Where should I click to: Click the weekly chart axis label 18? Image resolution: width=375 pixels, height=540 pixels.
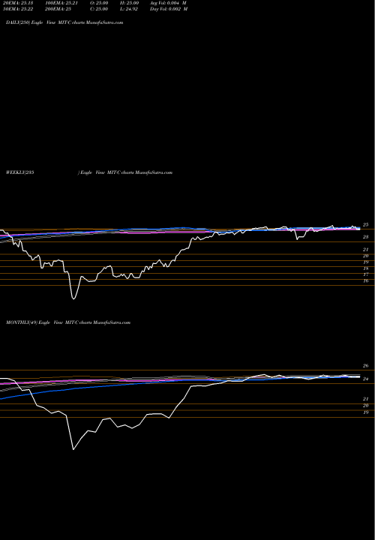[x=366, y=268]
